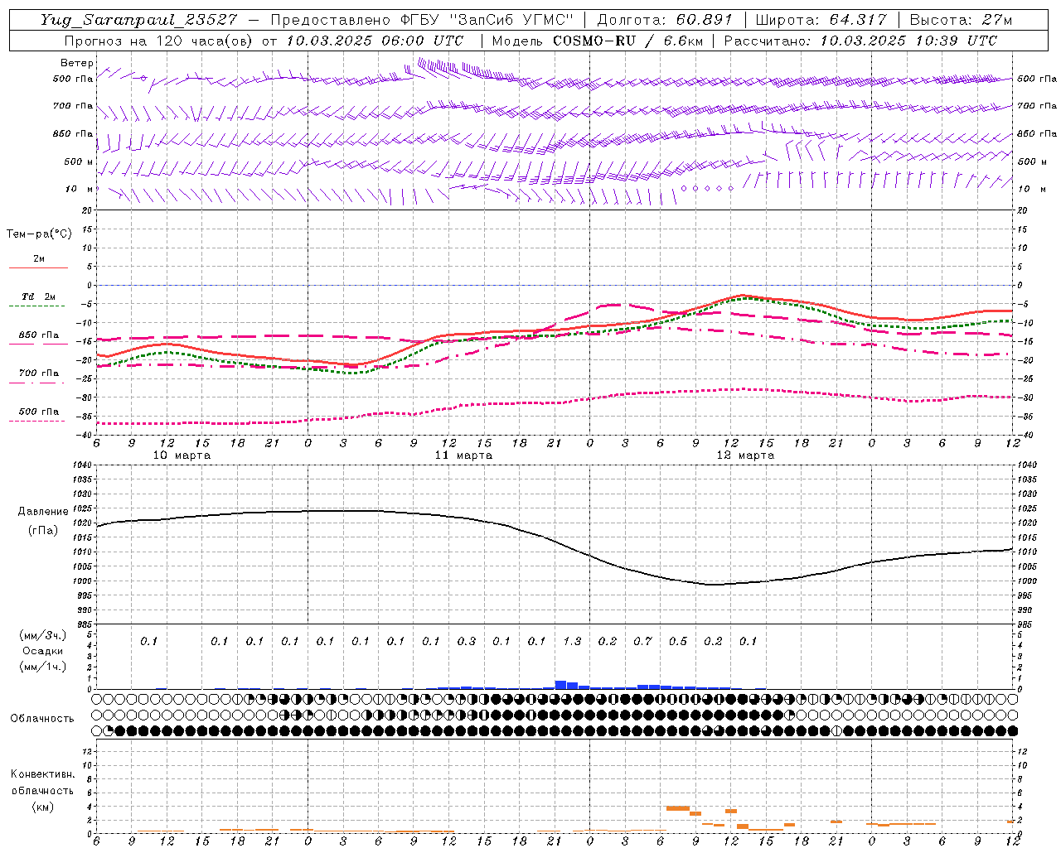
Task: Click the highest orange convective cloud bar
Action: click(x=678, y=808)
